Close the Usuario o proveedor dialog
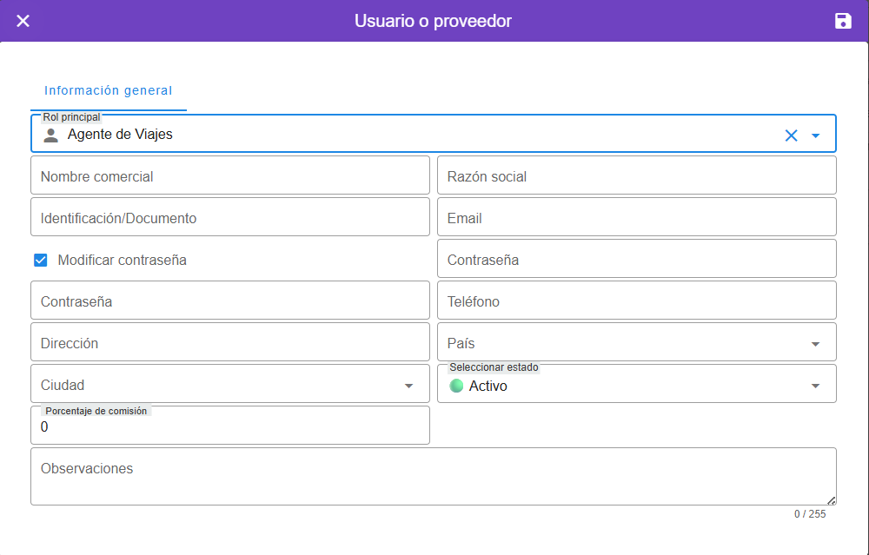The height and width of the screenshot is (555, 869). pyautogui.click(x=23, y=21)
